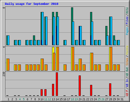Viewport: 130px width, 102px height.
Task: Select day "3" on the x-axis
Action: pos(16,99)
